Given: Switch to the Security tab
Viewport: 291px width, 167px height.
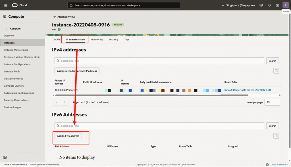Looking at the screenshot, I should click(x=113, y=39).
